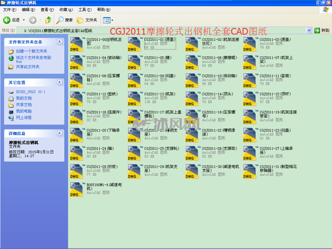Select CGJ2011-14 (顶头) DWG icon

click(192, 99)
